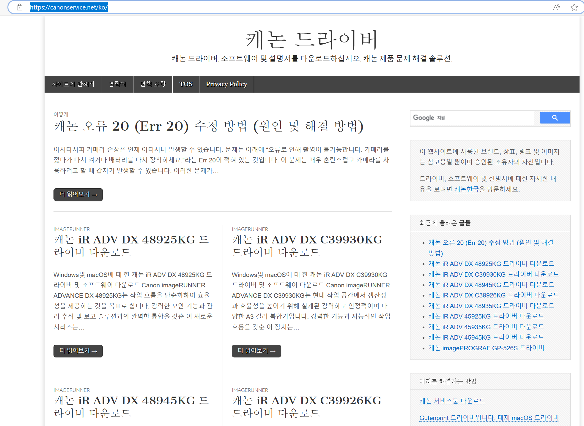Click 최근에 올라온 글들 widget heading
The height and width of the screenshot is (426, 584).
tap(445, 223)
